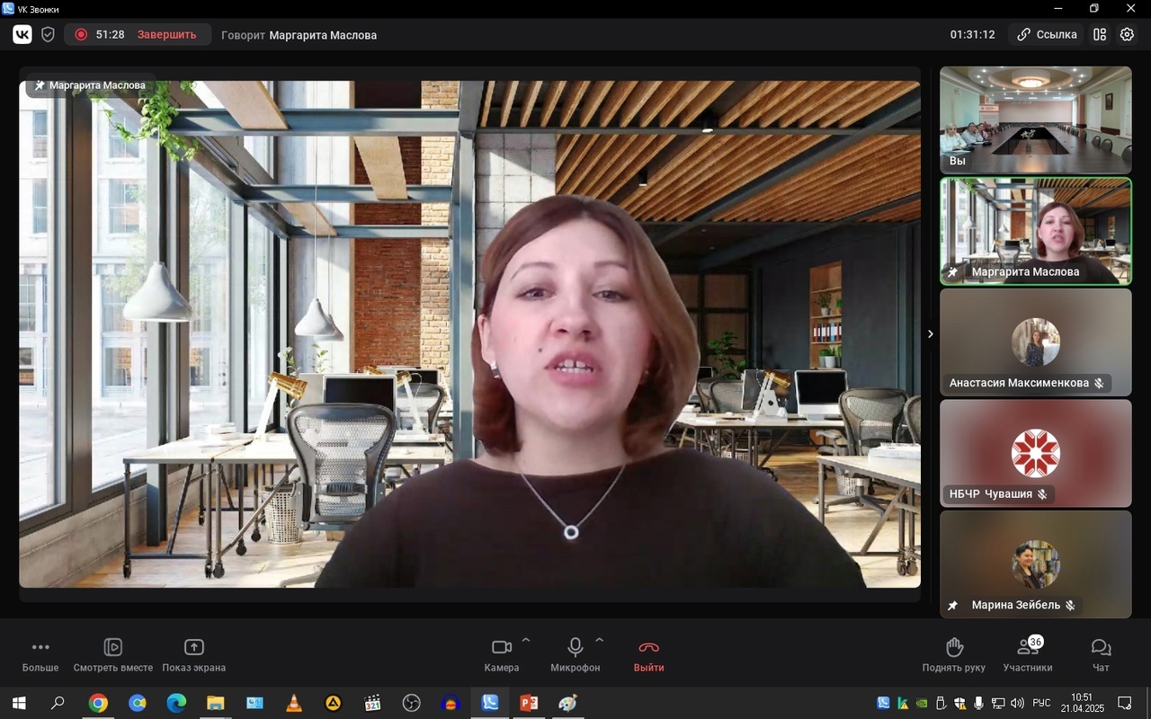Open call settings gear icon
This screenshot has height=719, width=1151.
[x=1127, y=34]
